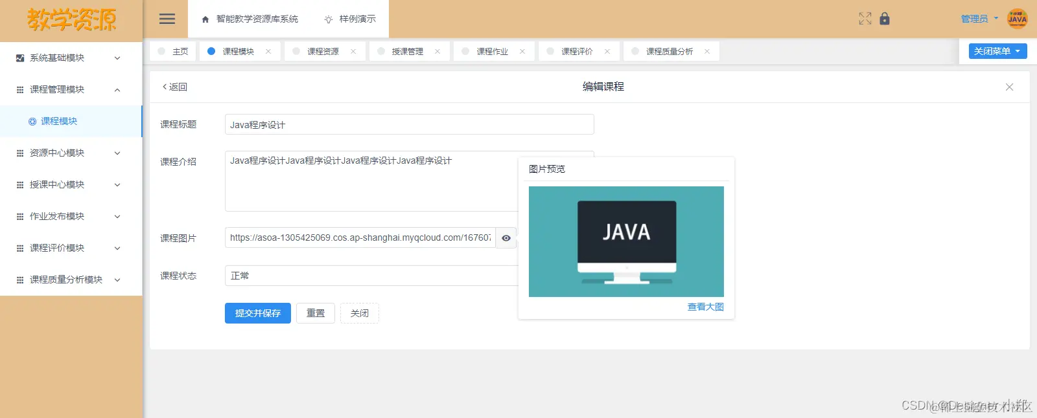Viewport: 1037px width, 418px height.
Task: Open the JAVA user avatar
Action: pyautogui.click(x=1017, y=19)
